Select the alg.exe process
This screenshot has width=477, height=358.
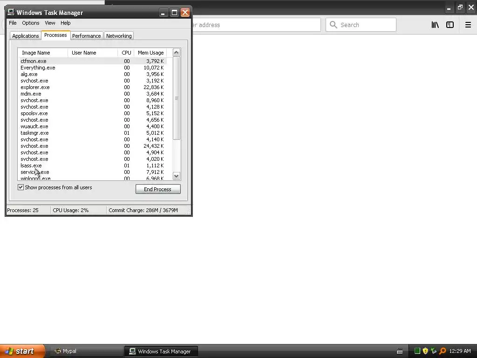click(x=92, y=74)
